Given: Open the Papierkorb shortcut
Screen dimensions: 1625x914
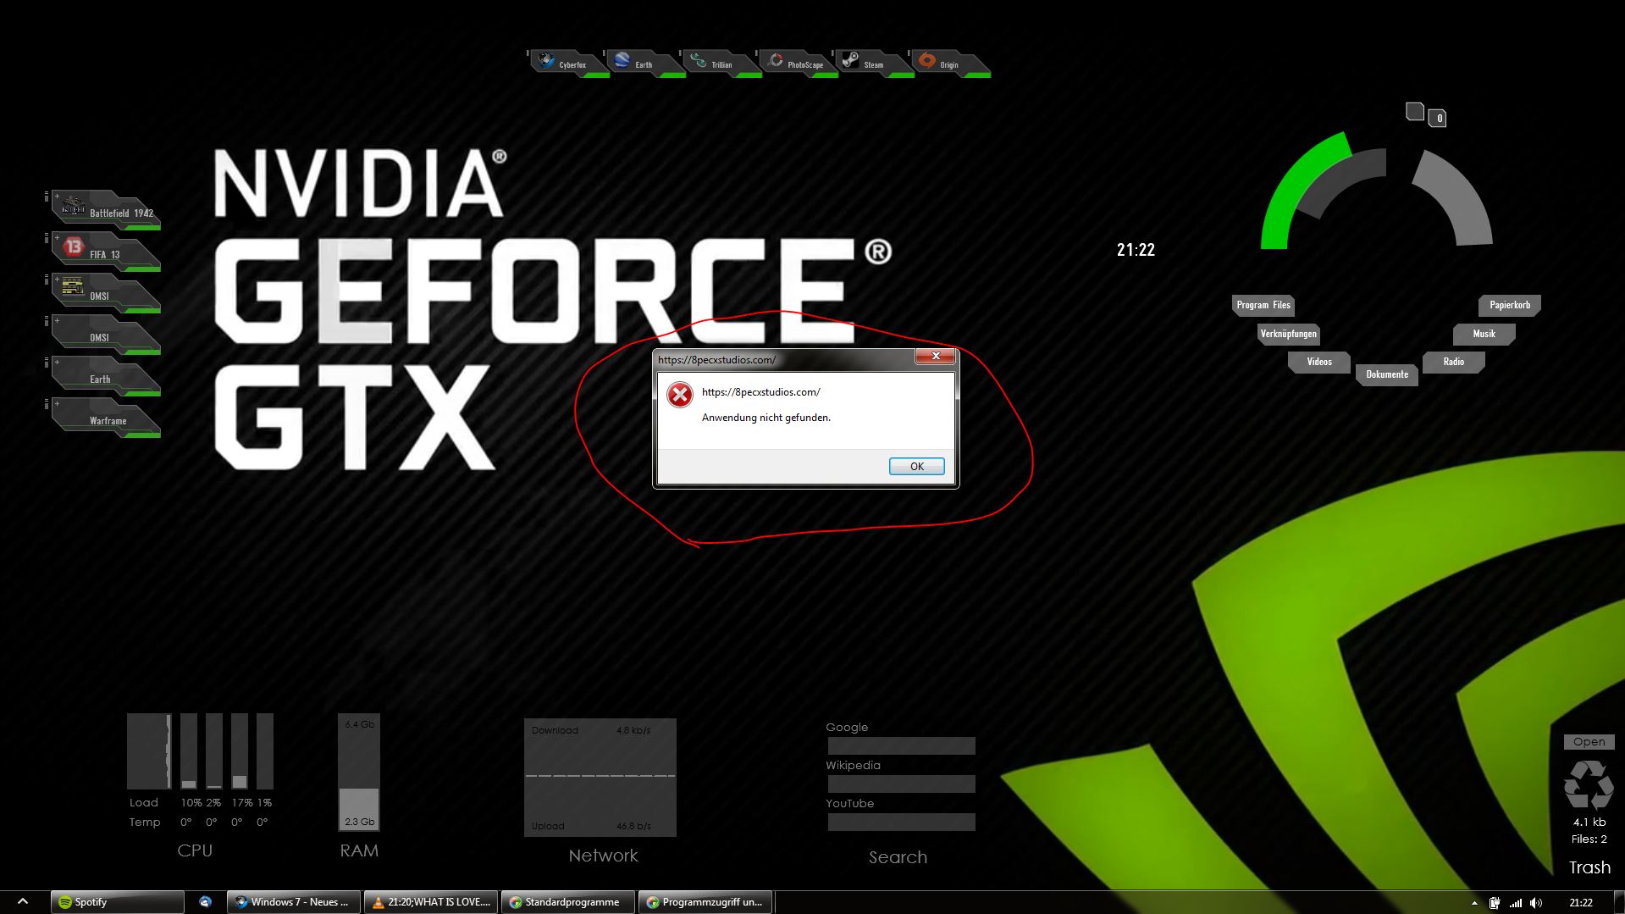Looking at the screenshot, I should pos(1510,305).
